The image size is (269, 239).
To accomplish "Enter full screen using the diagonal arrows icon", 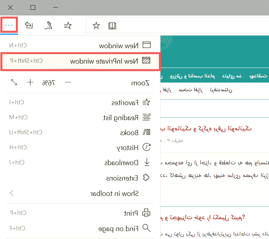I will [x=14, y=82].
